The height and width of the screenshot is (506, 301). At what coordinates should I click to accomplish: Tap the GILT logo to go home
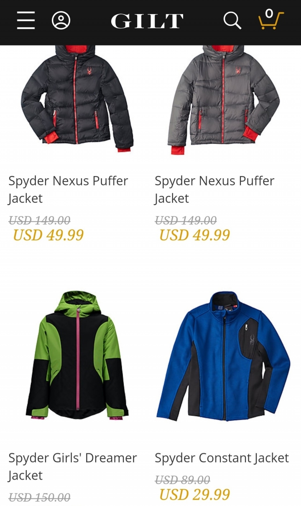(147, 21)
